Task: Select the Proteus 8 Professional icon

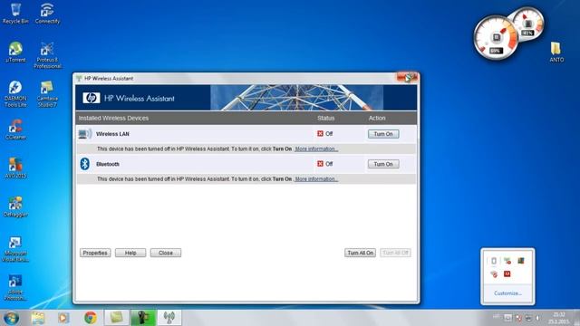Action: [47, 55]
